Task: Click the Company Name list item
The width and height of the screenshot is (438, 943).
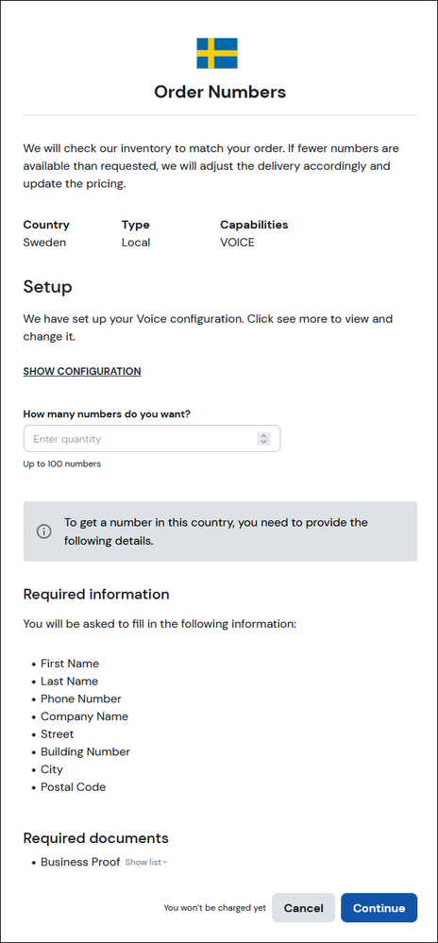Action: click(x=84, y=716)
